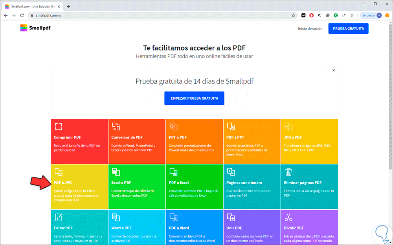The width and height of the screenshot is (393, 245).
Task: Open the Conversor de PDF tool title
Action: [x=127, y=137]
